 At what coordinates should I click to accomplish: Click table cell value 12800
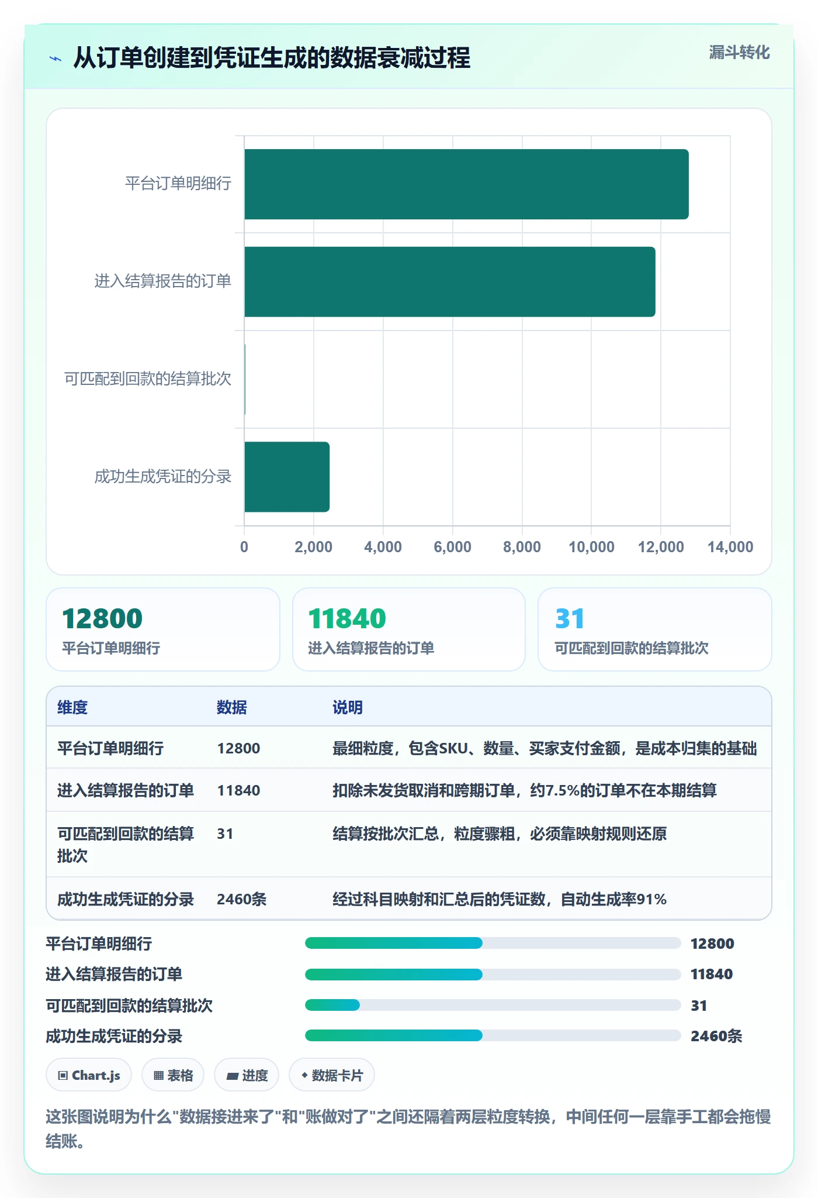pyautogui.click(x=238, y=748)
